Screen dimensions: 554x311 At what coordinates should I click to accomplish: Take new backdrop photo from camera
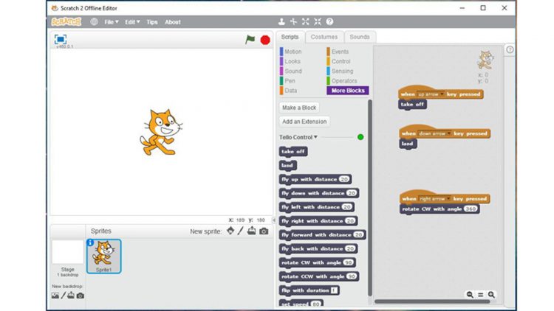tap(81, 296)
